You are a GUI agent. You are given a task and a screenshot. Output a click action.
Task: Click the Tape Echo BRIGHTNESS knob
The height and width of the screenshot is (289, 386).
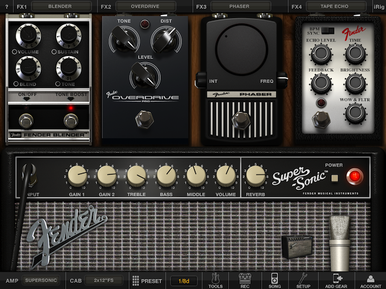coord(355,84)
